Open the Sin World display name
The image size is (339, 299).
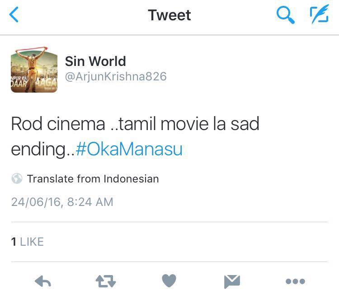tap(95, 61)
